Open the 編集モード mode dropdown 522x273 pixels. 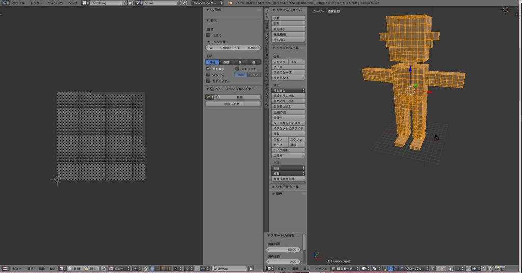pyautogui.click(x=345, y=269)
